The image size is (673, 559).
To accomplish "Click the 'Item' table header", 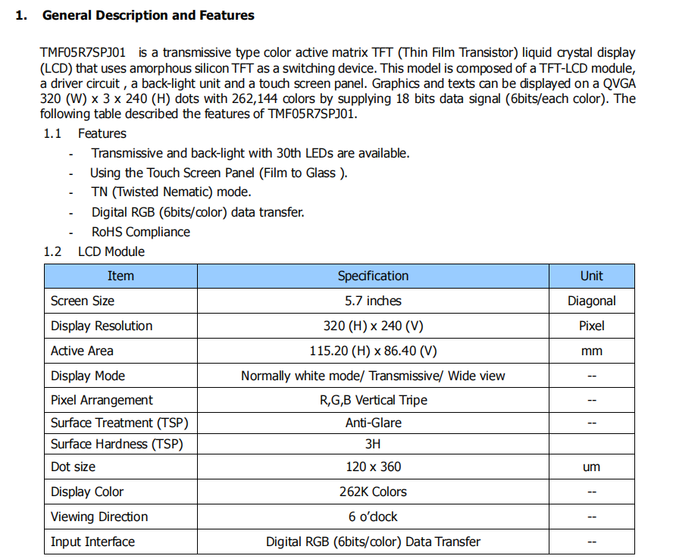I will pyautogui.click(x=121, y=276).
